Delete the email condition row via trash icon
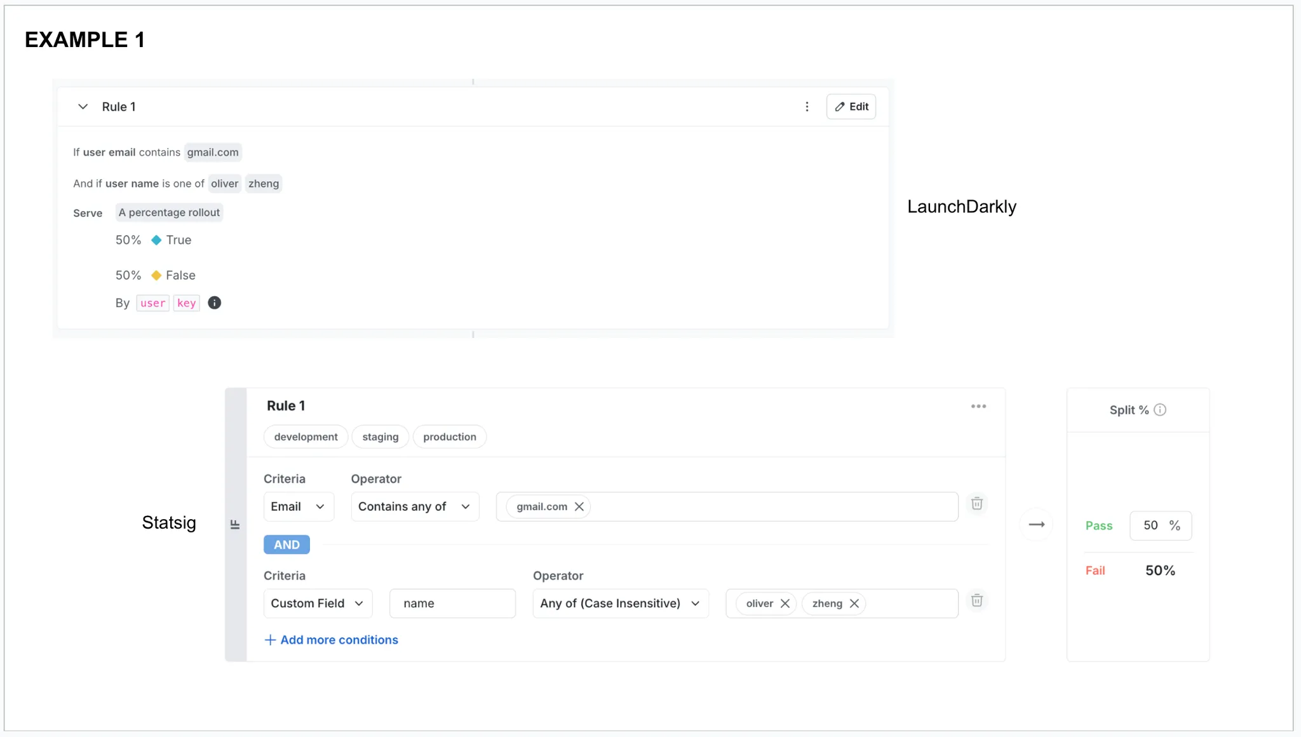The image size is (1301, 737). (977, 503)
